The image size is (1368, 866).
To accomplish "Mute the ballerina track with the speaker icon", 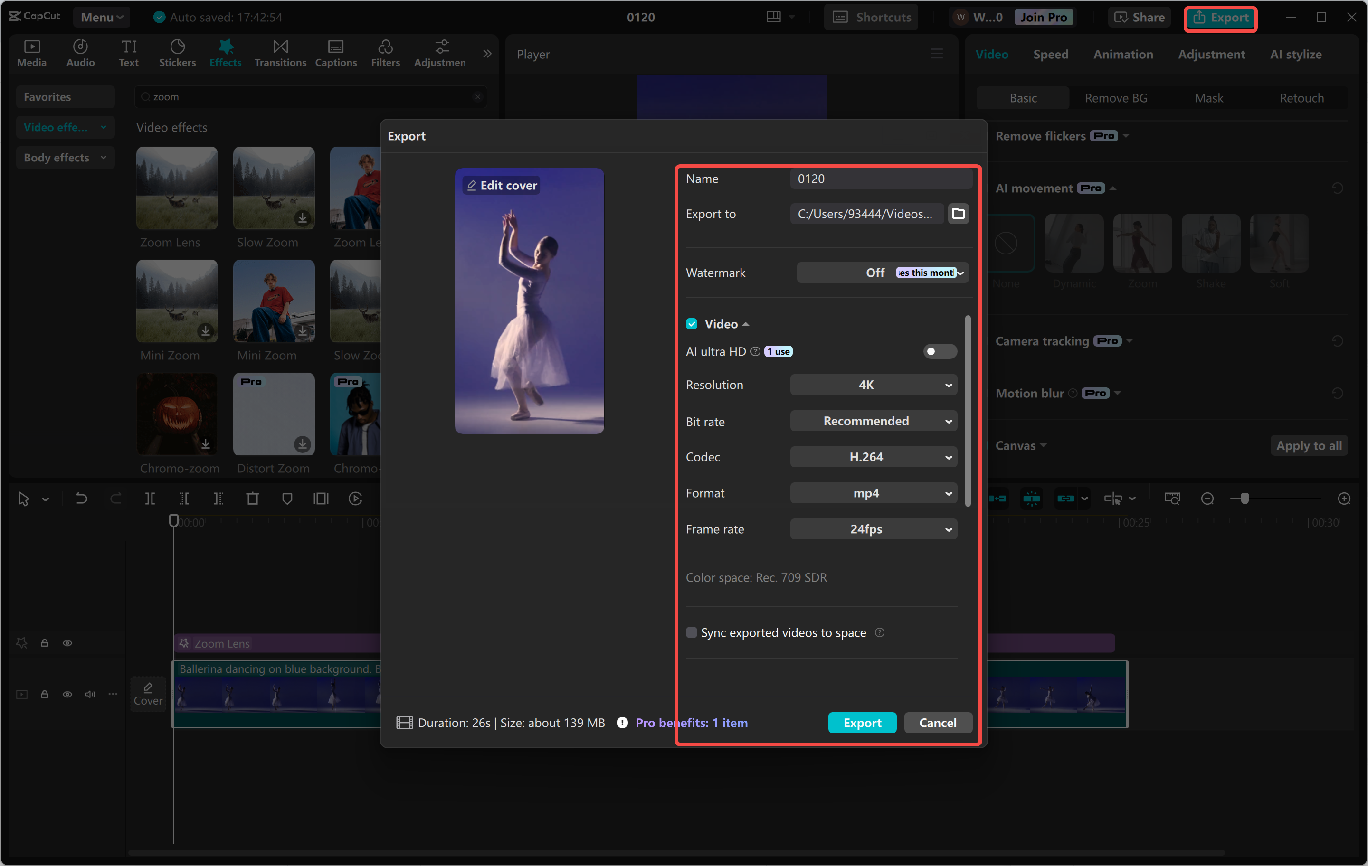I will (x=89, y=695).
